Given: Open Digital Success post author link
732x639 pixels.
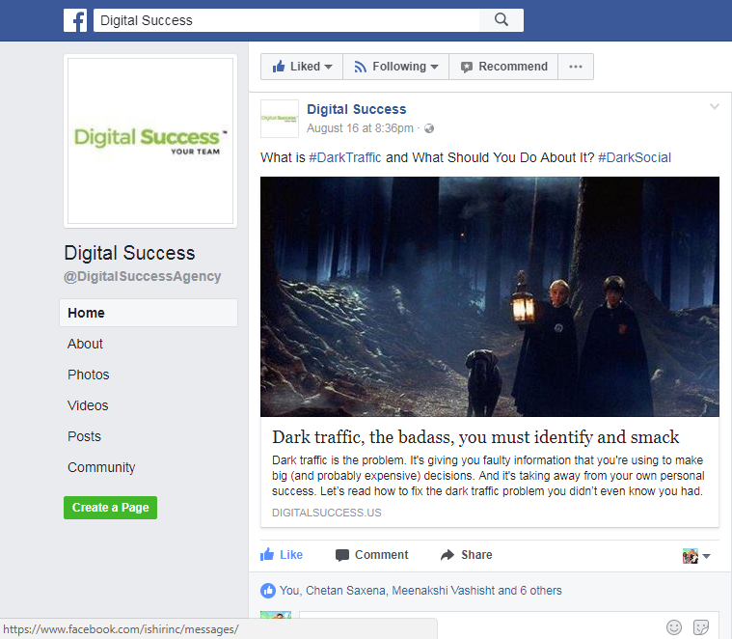Looking at the screenshot, I should point(357,109).
